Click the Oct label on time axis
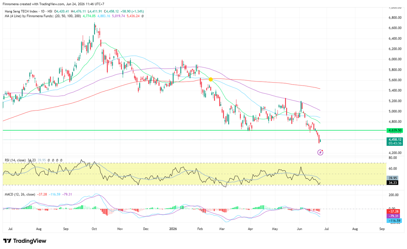The image size is (407, 249). pos(94,229)
